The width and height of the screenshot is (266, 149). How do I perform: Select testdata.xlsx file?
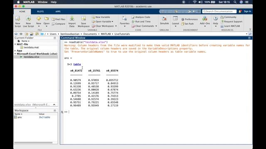click(32, 57)
